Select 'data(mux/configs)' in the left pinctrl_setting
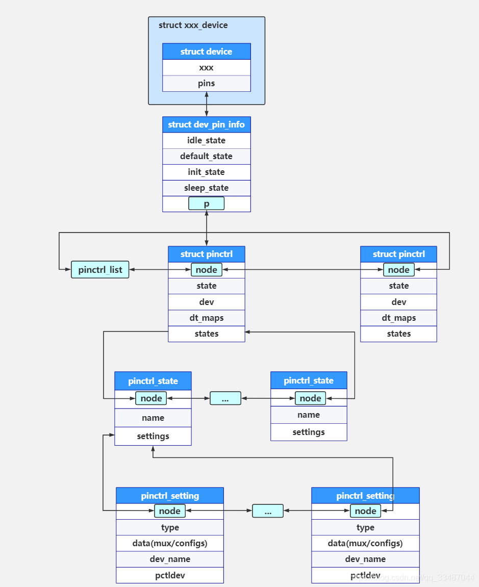This screenshot has width=479, height=587. [x=170, y=544]
